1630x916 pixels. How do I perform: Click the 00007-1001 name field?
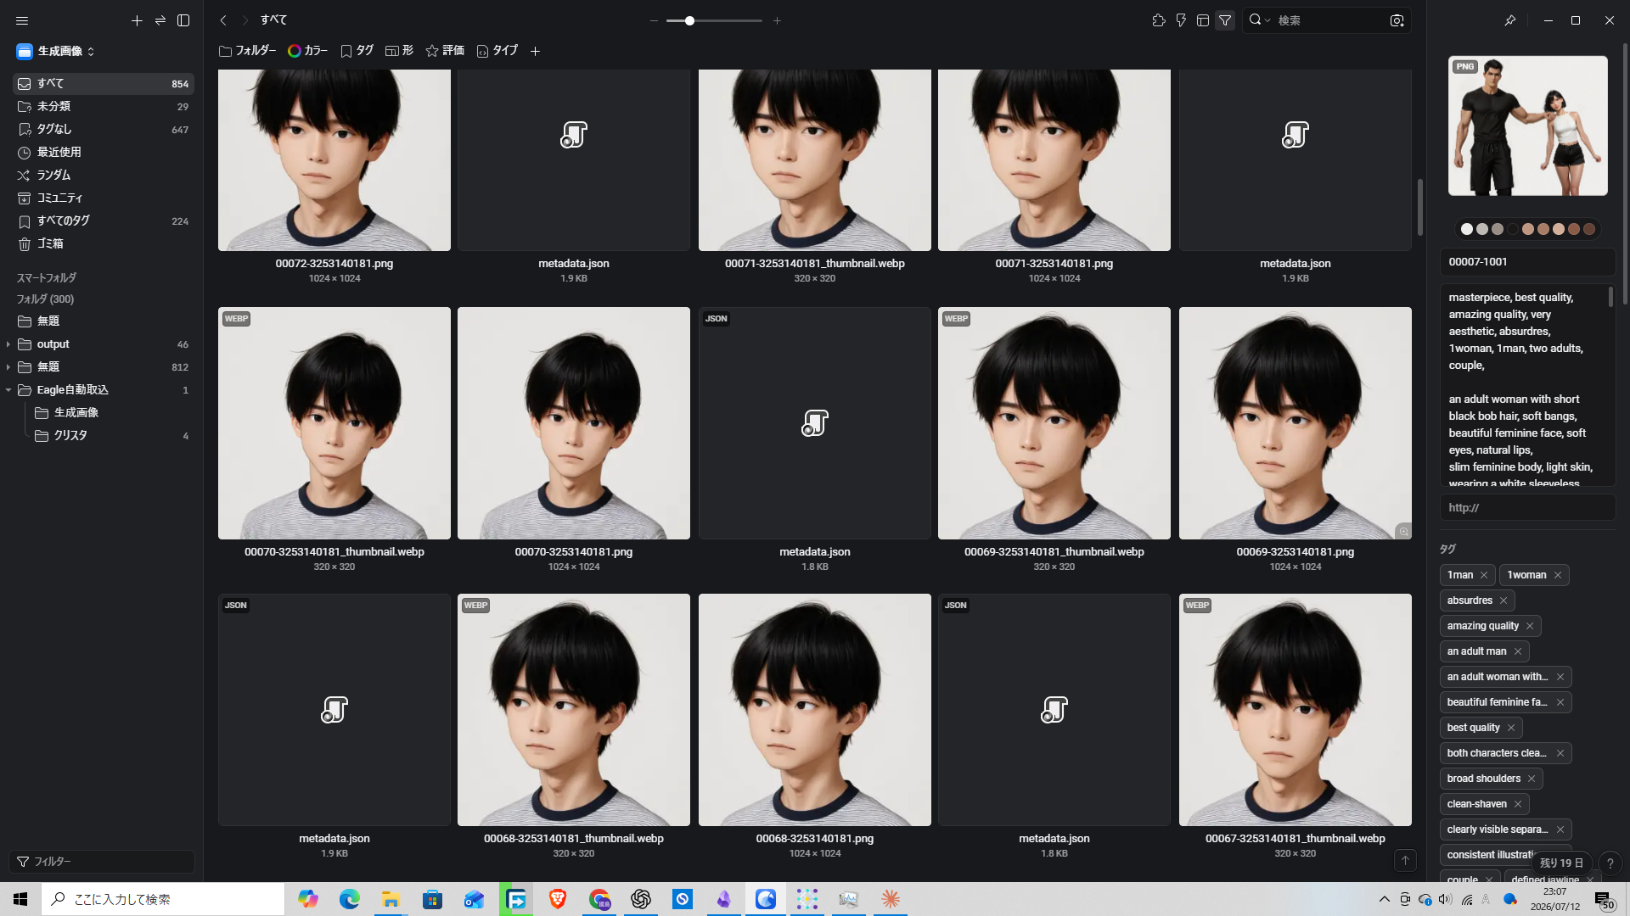tap(1527, 262)
